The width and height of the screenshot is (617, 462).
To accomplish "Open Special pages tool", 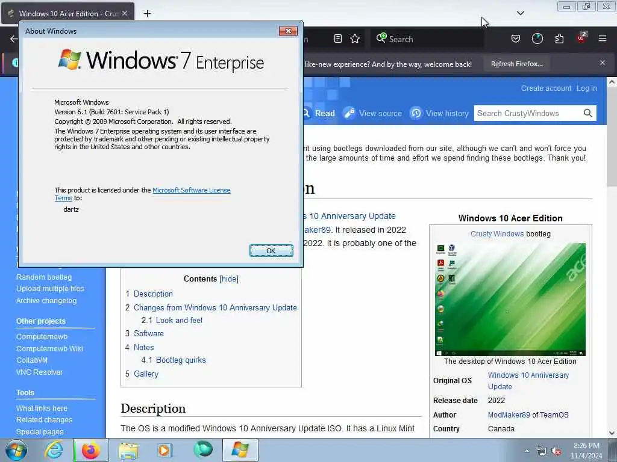I will point(40,432).
